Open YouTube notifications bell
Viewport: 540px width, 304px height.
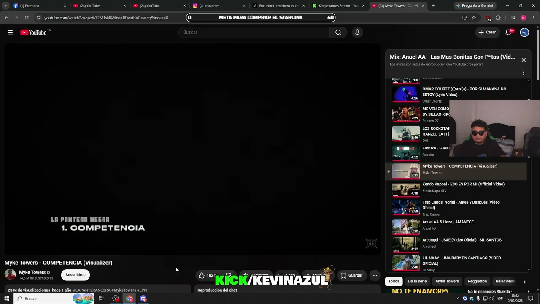click(x=509, y=33)
